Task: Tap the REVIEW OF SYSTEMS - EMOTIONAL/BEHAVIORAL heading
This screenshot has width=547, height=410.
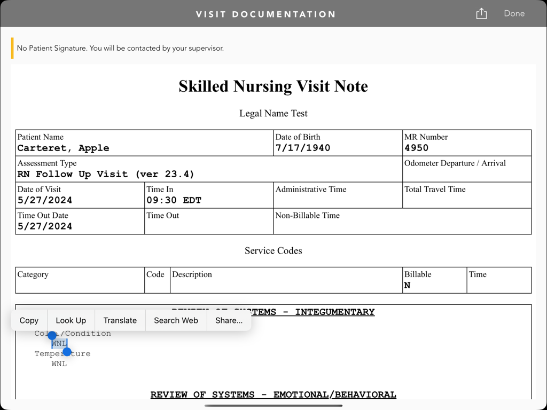Action: coord(273,395)
